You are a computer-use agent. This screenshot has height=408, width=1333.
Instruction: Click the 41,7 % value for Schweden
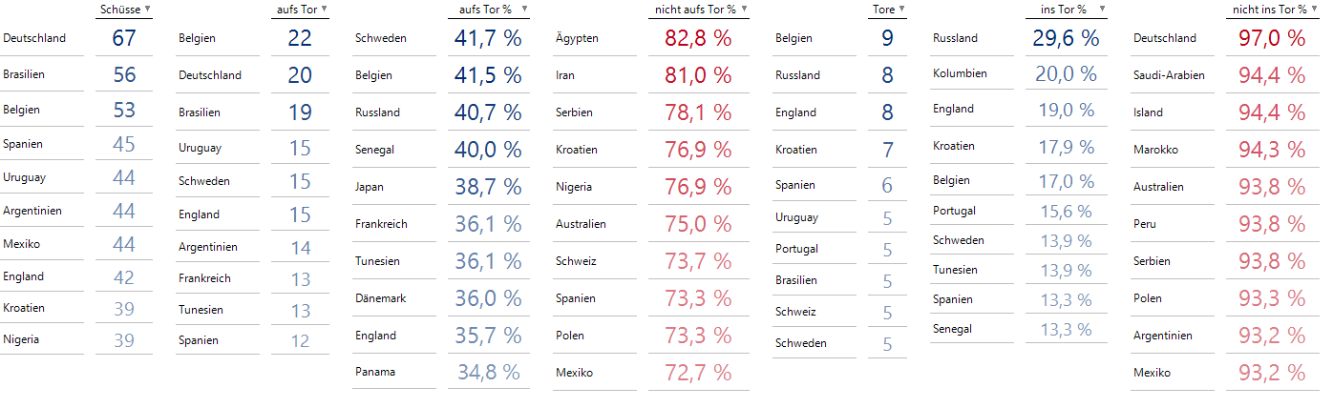[488, 38]
